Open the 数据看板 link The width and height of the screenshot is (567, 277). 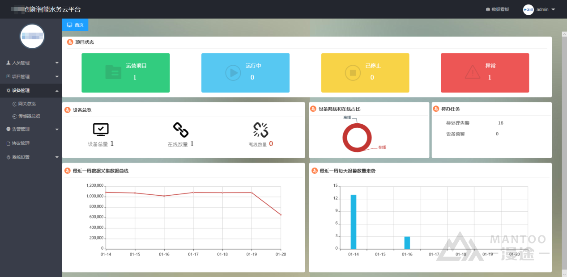(x=497, y=9)
